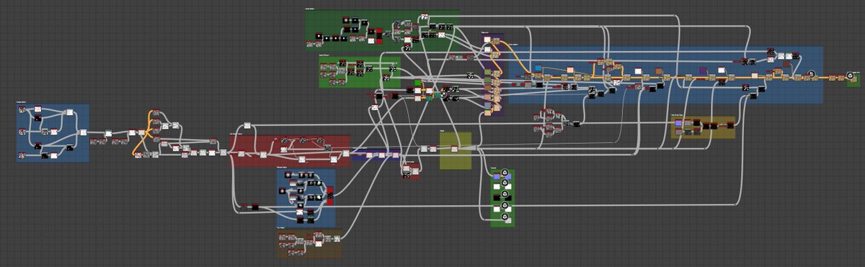Select the peach uniform color node in the large blue frame
Screen dimensions: 865x267
tap(570, 71)
